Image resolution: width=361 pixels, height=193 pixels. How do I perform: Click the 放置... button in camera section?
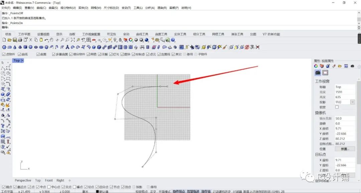(345, 149)
